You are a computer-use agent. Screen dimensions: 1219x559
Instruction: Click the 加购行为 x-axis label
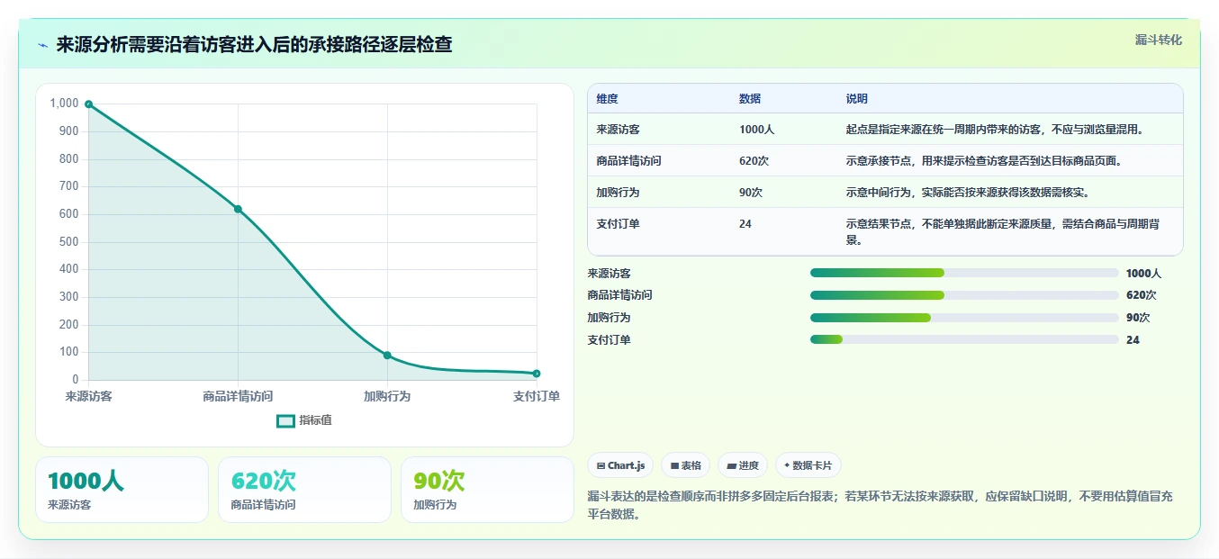(x=387, y=396)
